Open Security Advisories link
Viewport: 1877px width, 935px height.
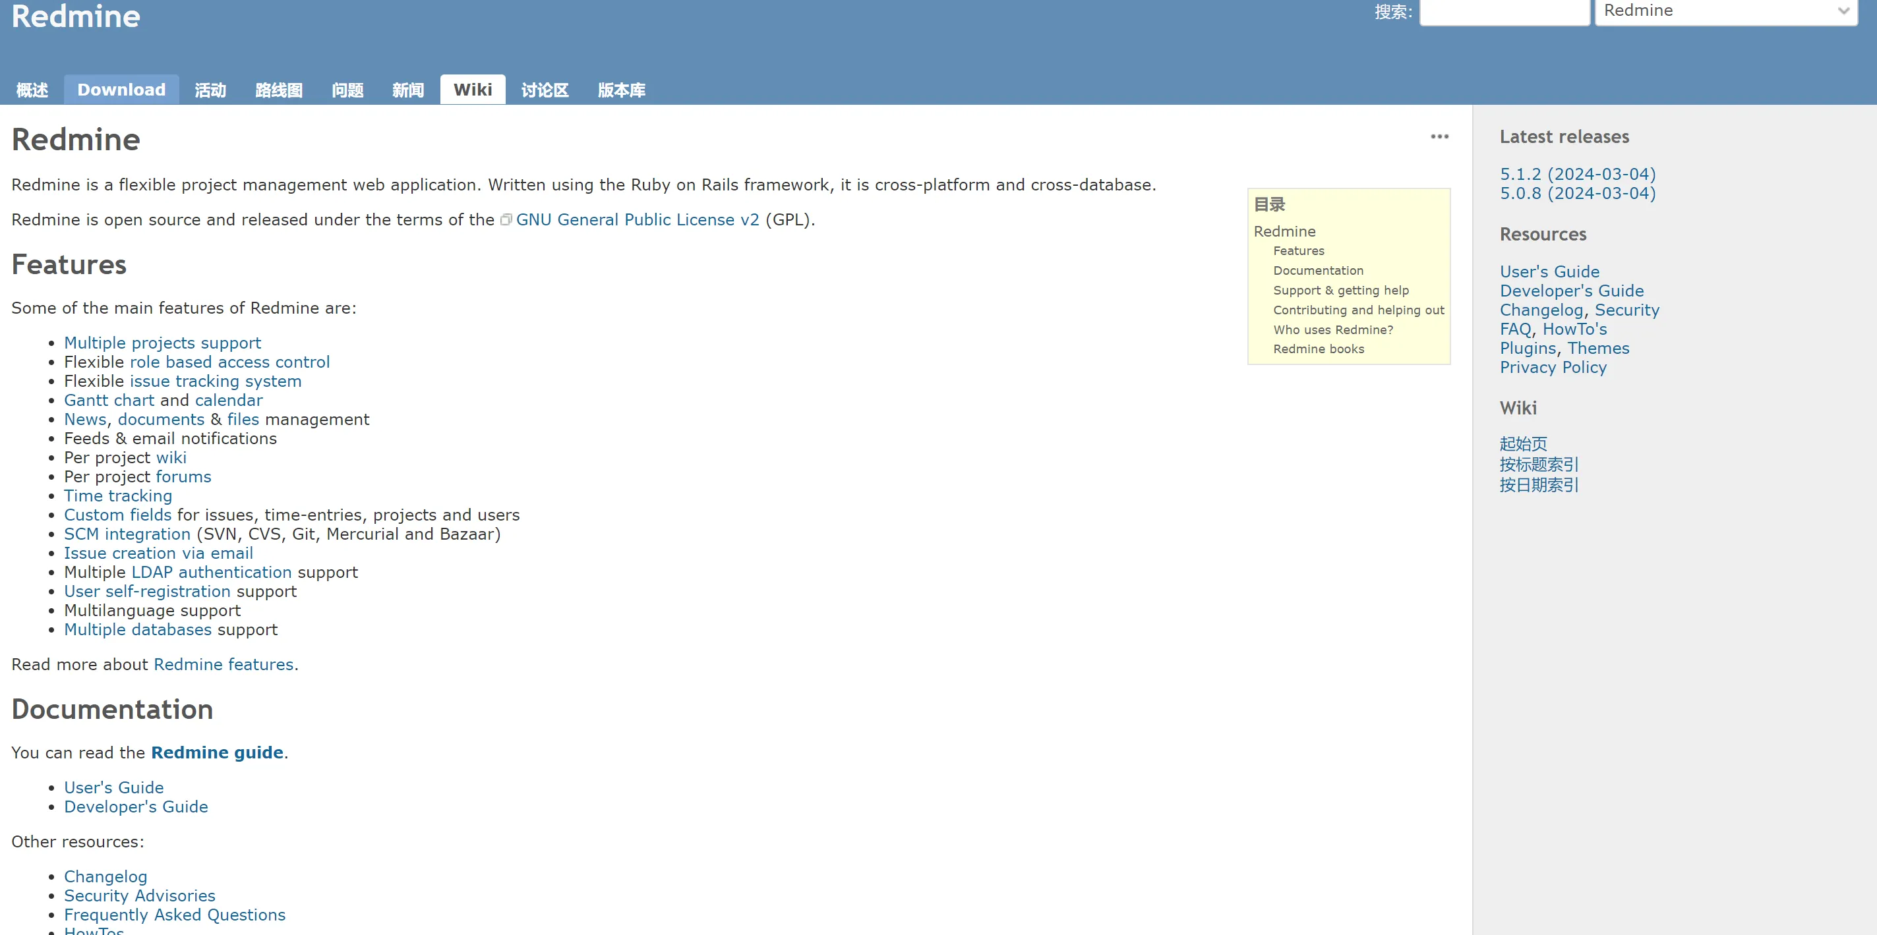(140, 895)
